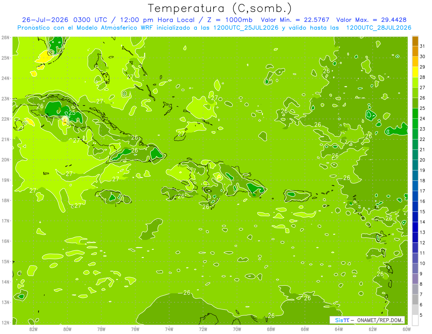Click the '21N' latitude axis label
Screen dimensions: 432x334
tap(5, 139)
